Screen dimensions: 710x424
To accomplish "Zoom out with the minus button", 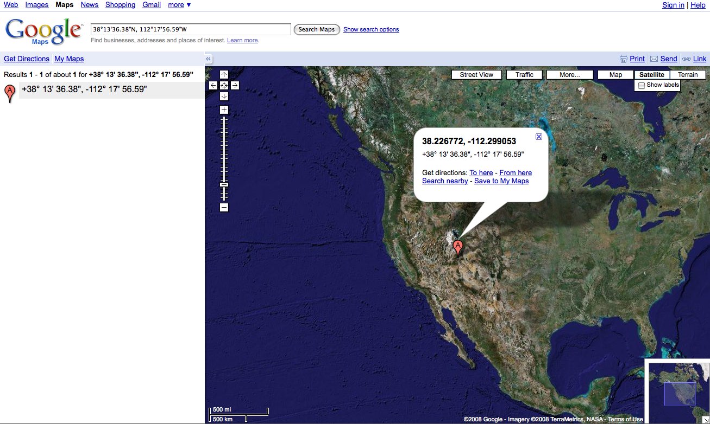I will [x=224, y=207].
